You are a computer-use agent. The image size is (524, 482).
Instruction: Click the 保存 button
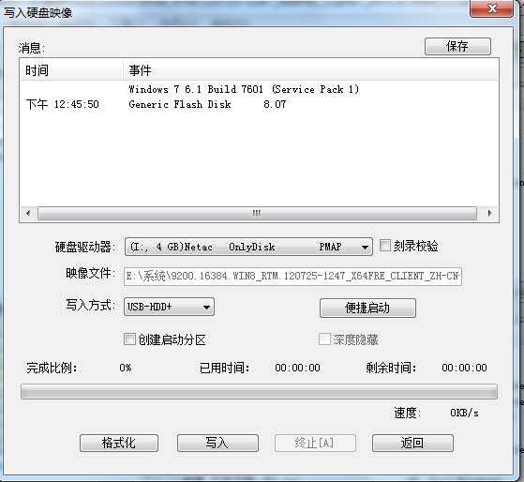[x=457, y=46]
